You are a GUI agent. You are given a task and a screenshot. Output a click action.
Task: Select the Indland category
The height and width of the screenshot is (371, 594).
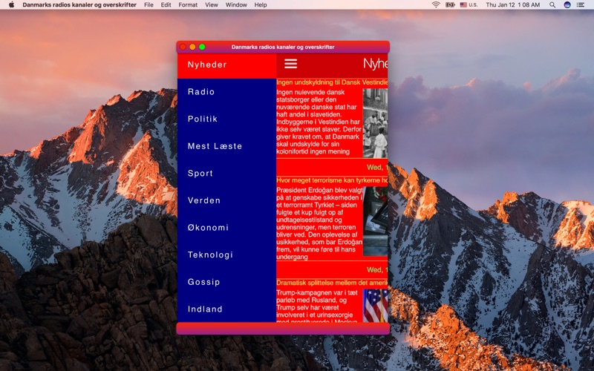click(227, 309)
